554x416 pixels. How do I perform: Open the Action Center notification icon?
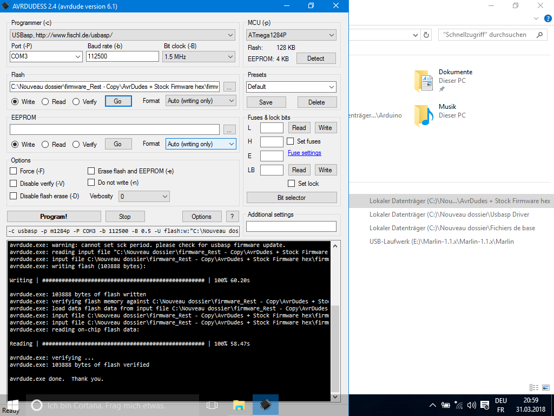coord(485,405)
